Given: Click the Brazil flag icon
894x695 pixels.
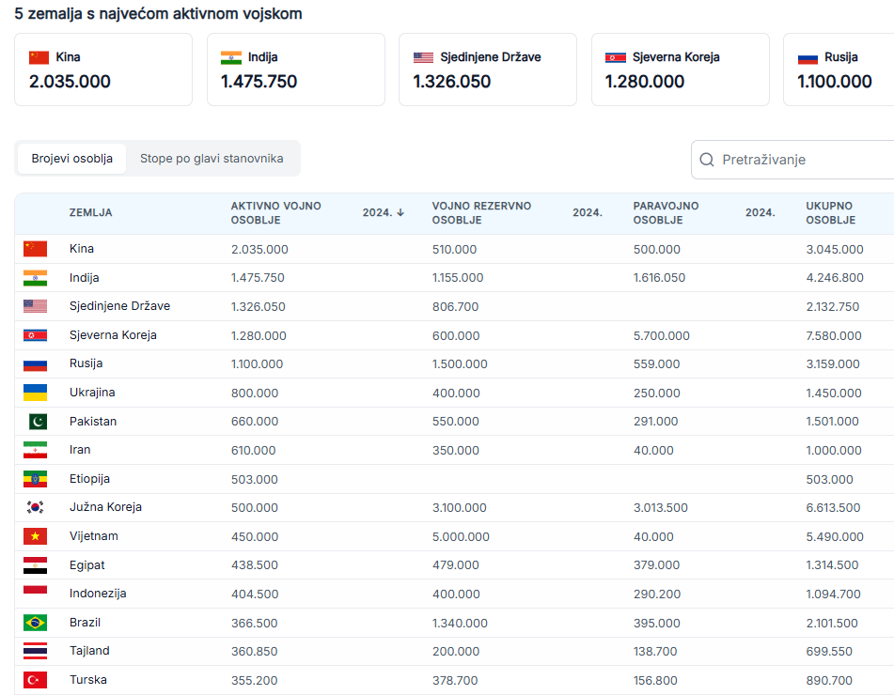Looking at the screenshot, I should point(35,623).
